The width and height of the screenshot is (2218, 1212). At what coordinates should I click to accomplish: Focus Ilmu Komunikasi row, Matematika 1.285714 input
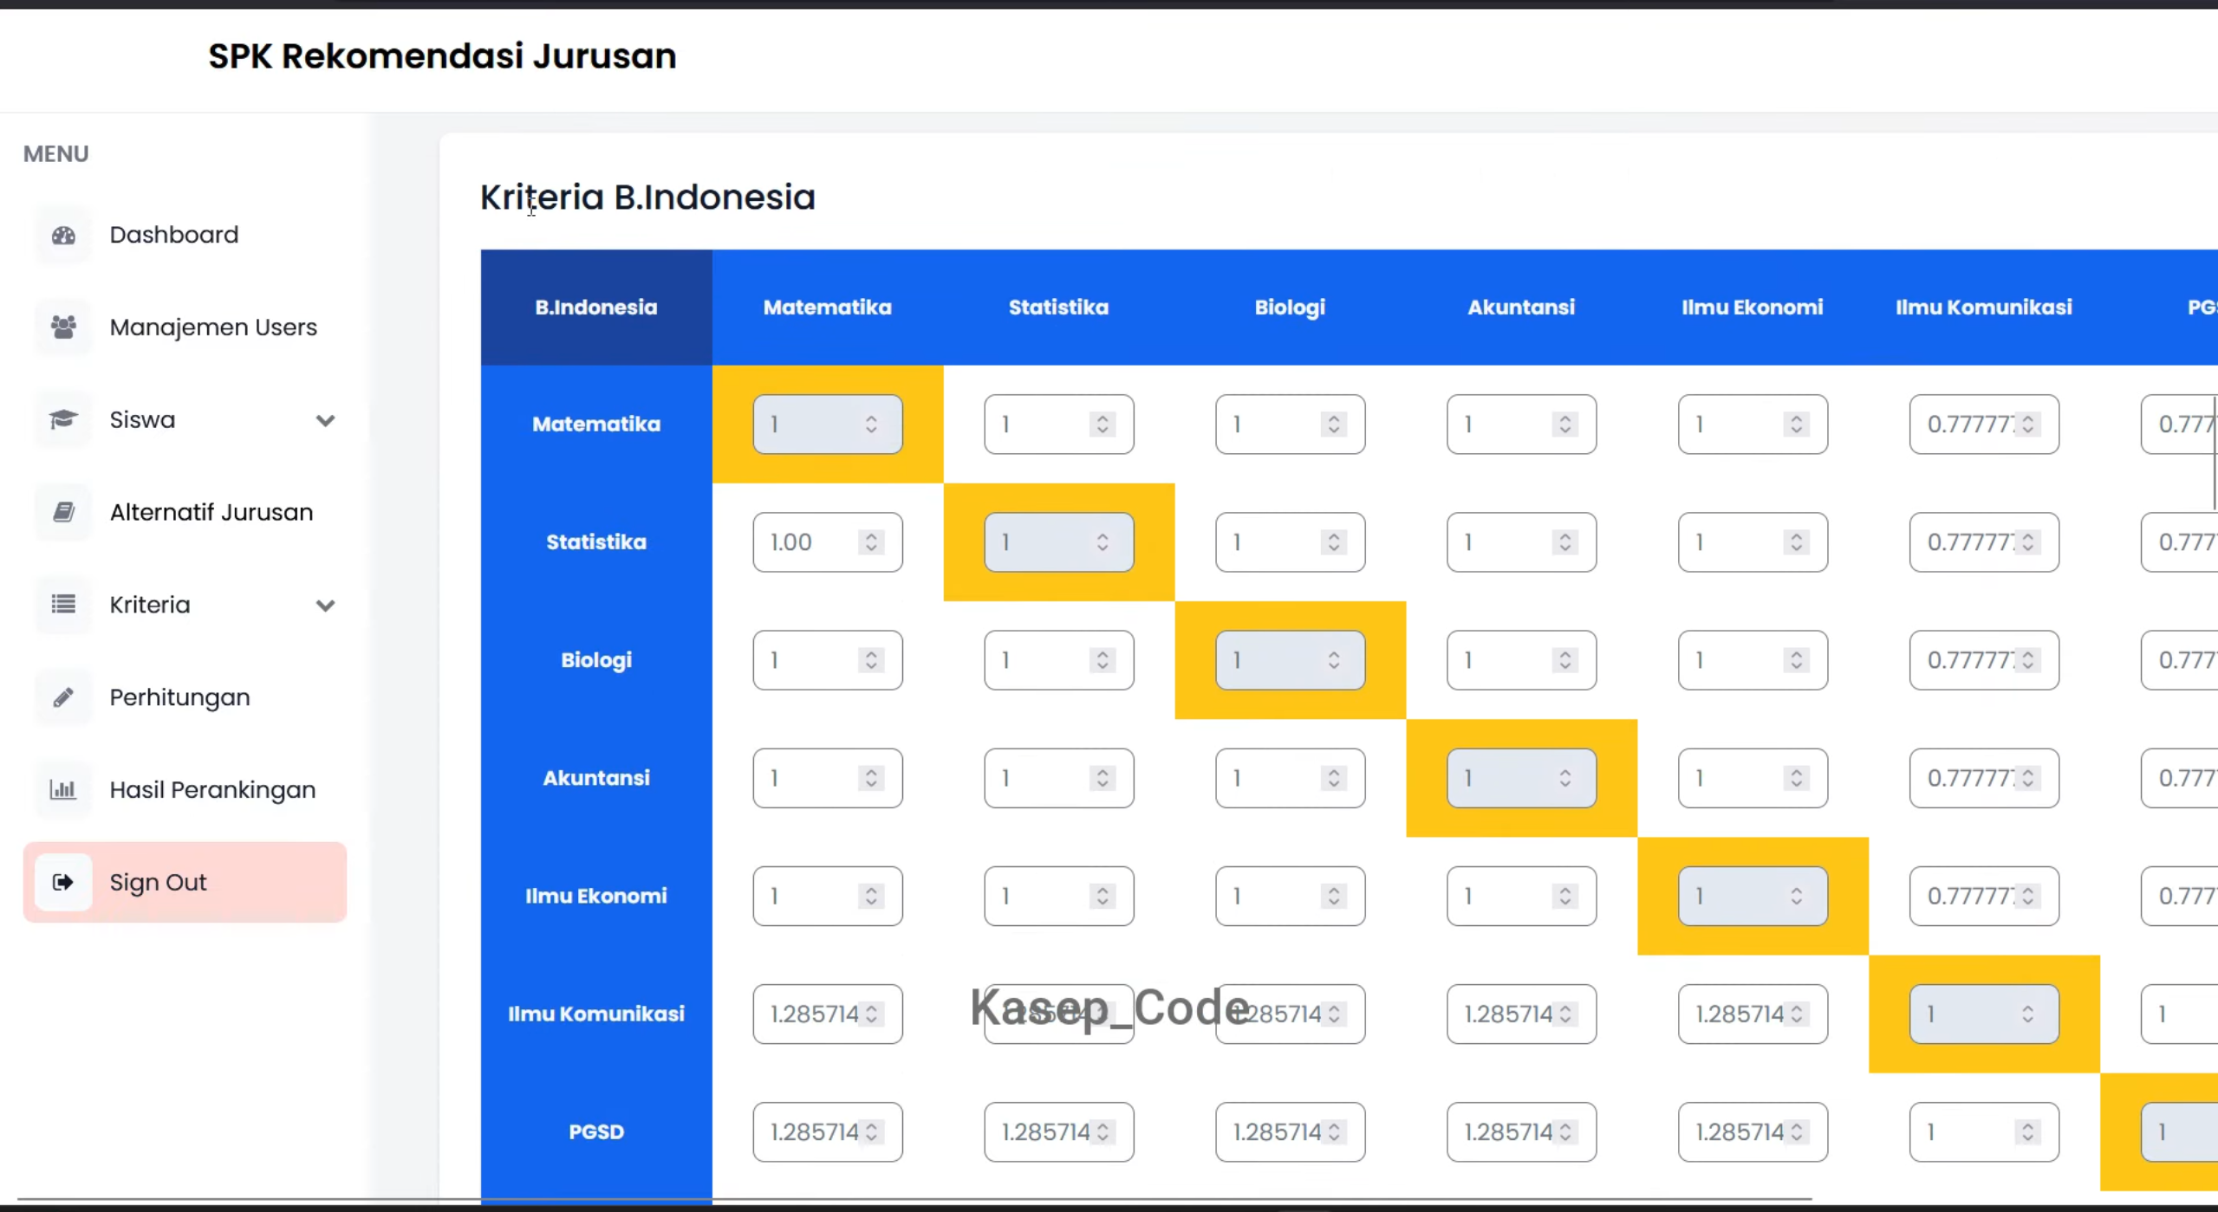pos(828,1014)
